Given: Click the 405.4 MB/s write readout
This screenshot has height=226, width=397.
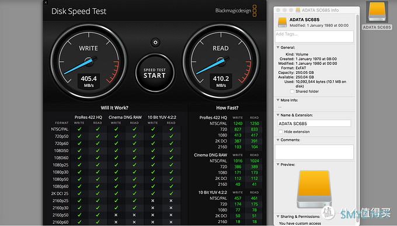Looking at the screenshot, I should coord(89,81).
